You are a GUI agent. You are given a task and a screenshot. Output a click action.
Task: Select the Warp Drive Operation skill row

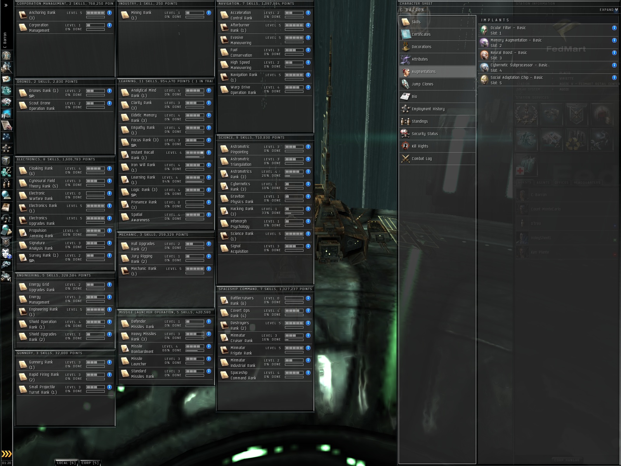(265, 90)
